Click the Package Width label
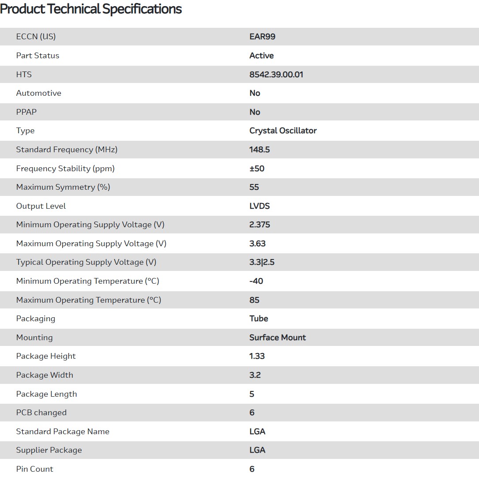 [x=45, y=375]
